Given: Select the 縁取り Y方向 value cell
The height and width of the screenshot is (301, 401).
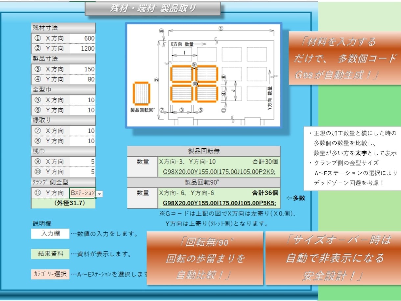Looking at the screenshot, I should [x=82, y=141].
